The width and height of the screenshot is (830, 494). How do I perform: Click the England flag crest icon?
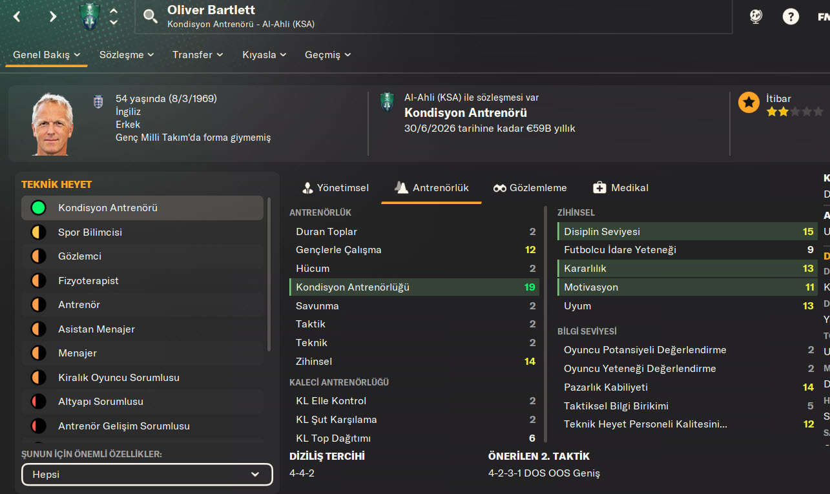pyautogui.click(x=98, y=101)
